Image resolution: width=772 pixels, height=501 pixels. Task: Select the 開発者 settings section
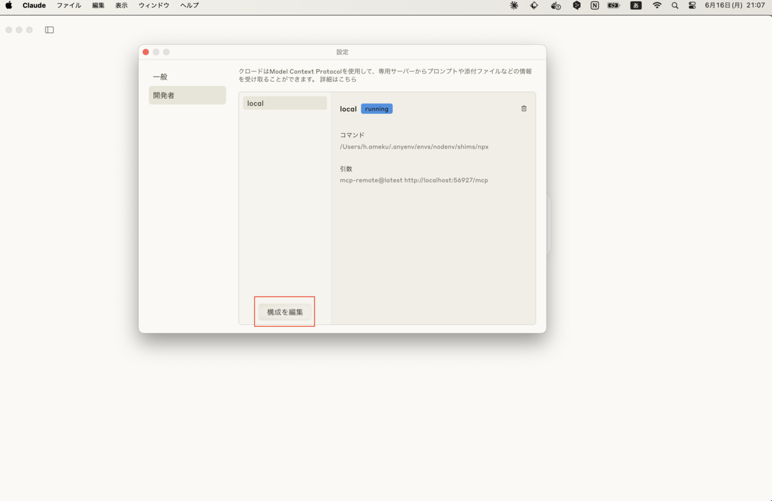point(187,95)
